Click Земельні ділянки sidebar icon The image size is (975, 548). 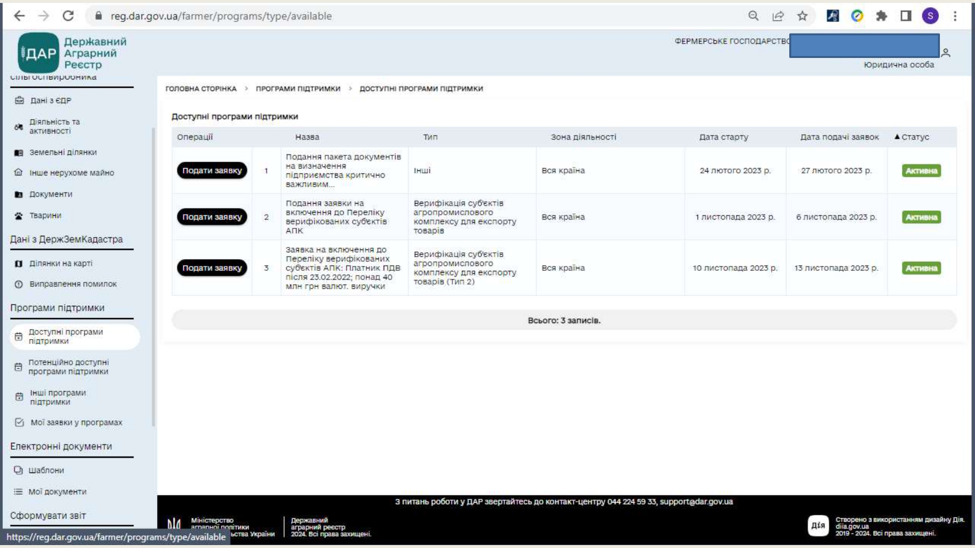[x=19, y=152]
